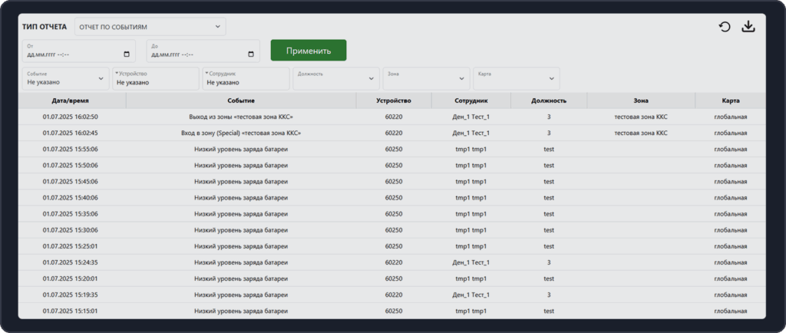The height and width of the screenshot is (333, 786).
Task: Select the 'Вход в зону (Special)' row
Action: 240,133
